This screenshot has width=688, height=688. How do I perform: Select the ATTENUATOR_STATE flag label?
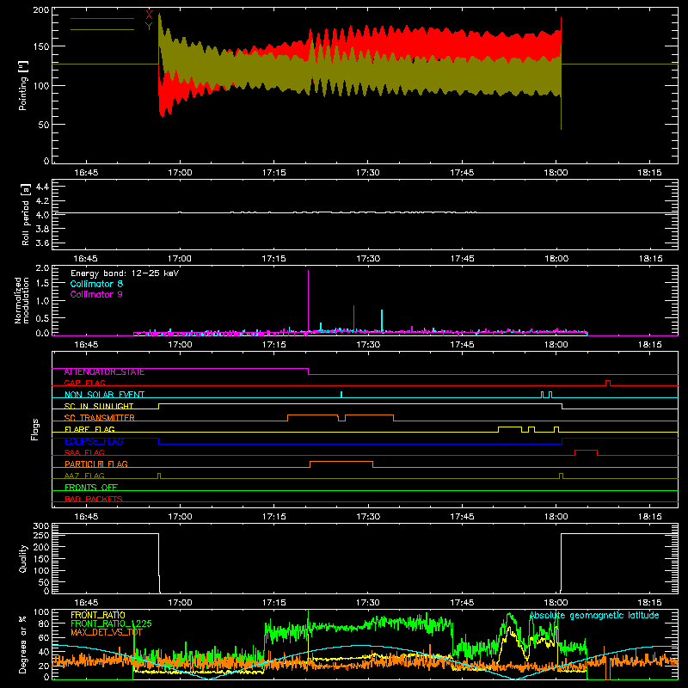tap(104, 372)
